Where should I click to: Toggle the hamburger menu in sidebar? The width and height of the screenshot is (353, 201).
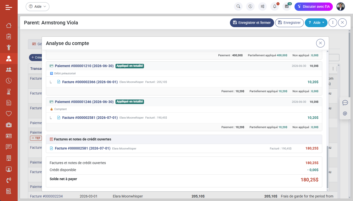coord(9,7)
